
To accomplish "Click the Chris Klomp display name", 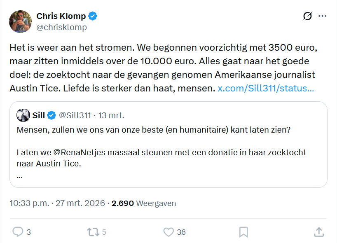I will pyautogui.click(x=61, y=16).
